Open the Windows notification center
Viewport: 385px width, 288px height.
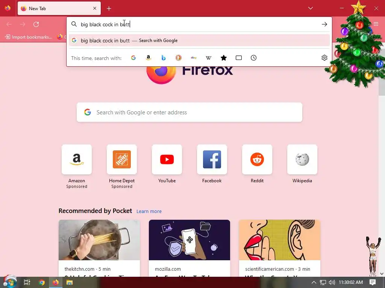(x=373, y=282)
